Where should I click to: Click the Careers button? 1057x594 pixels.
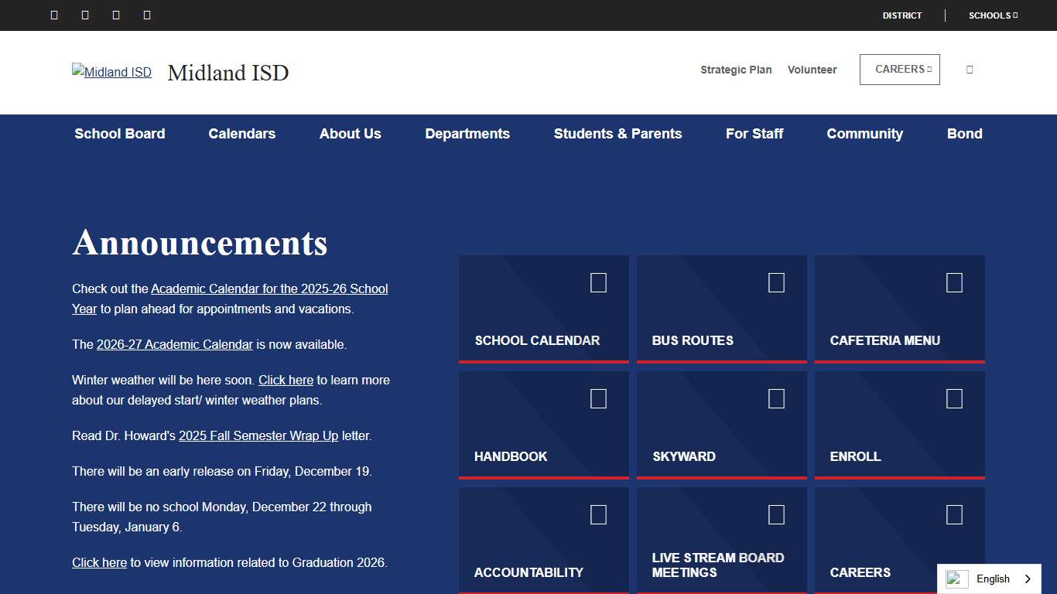coord(899,69)
